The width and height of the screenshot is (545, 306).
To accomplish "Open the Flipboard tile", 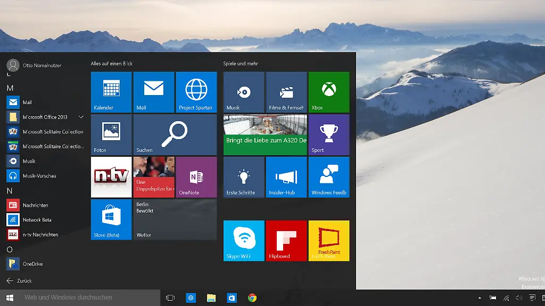I will 286,241.
